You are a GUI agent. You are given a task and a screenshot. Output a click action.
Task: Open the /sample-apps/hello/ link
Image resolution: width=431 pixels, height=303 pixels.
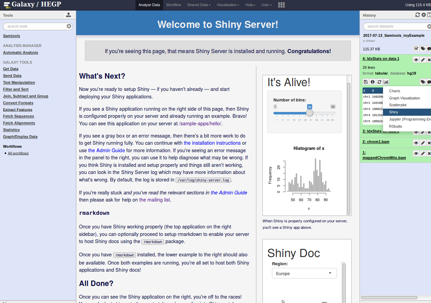(x=200, y=124)
